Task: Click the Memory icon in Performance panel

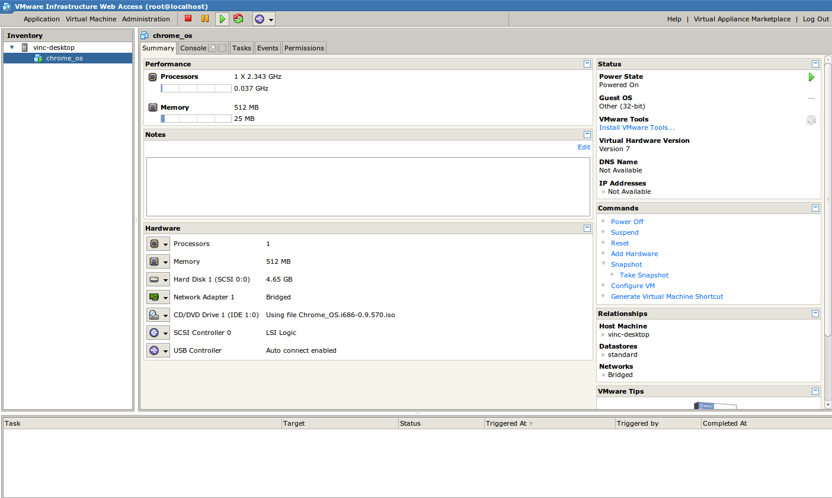Action: (152, 107)
